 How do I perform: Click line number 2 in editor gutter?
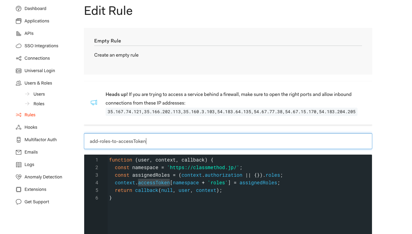pos(97,167)
